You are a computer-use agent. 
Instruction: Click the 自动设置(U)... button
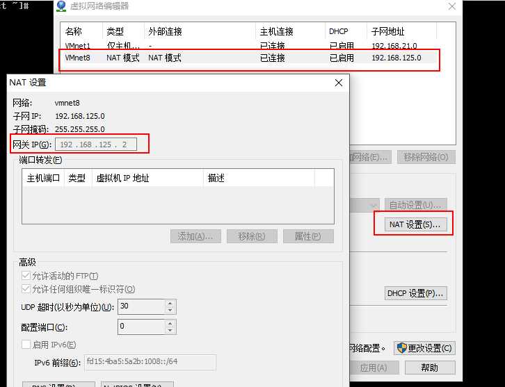[x=415, y=205]
